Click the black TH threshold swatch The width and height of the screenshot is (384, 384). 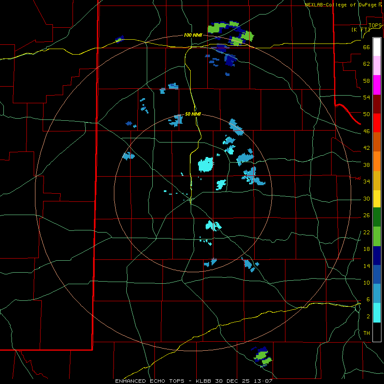pos(377,332)
